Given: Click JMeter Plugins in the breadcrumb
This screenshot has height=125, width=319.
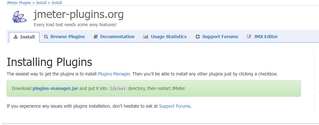Looking at the screenshot, I should tap(19, 3).
